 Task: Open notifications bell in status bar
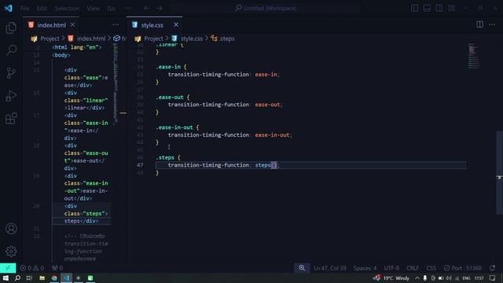click(492, 268)
